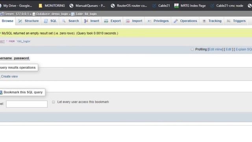
Task: Go to the Tracking tab
Action: (212, 21)
